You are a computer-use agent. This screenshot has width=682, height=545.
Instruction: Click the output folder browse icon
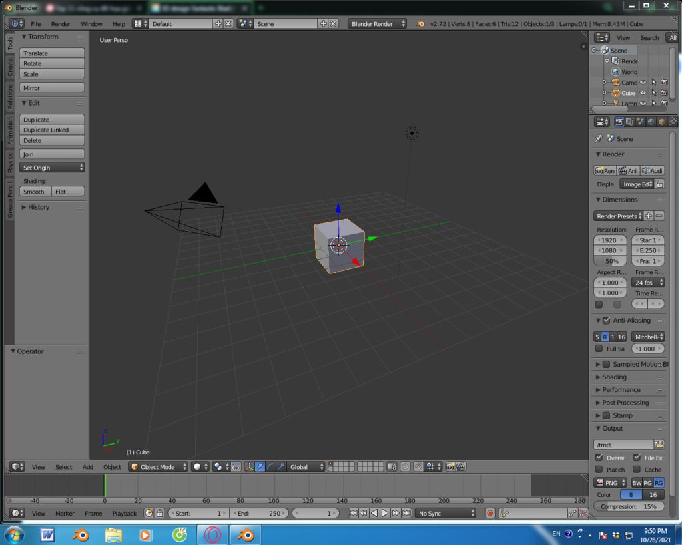(x=659, y=444)
